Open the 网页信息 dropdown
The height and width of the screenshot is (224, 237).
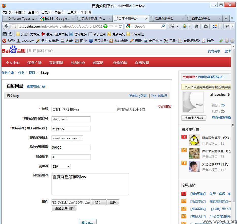pos(98,41)
